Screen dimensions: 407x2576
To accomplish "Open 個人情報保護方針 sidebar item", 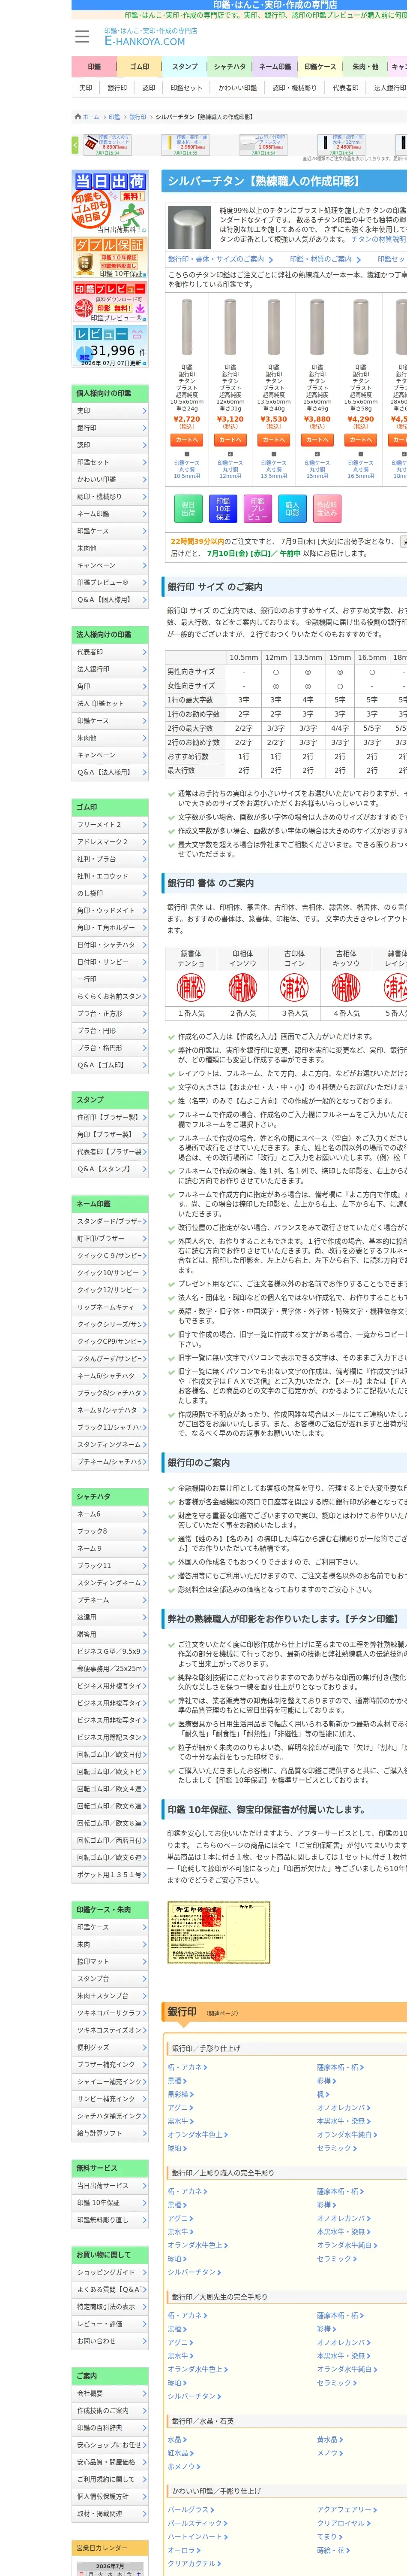I will [x=110, y=2497].
